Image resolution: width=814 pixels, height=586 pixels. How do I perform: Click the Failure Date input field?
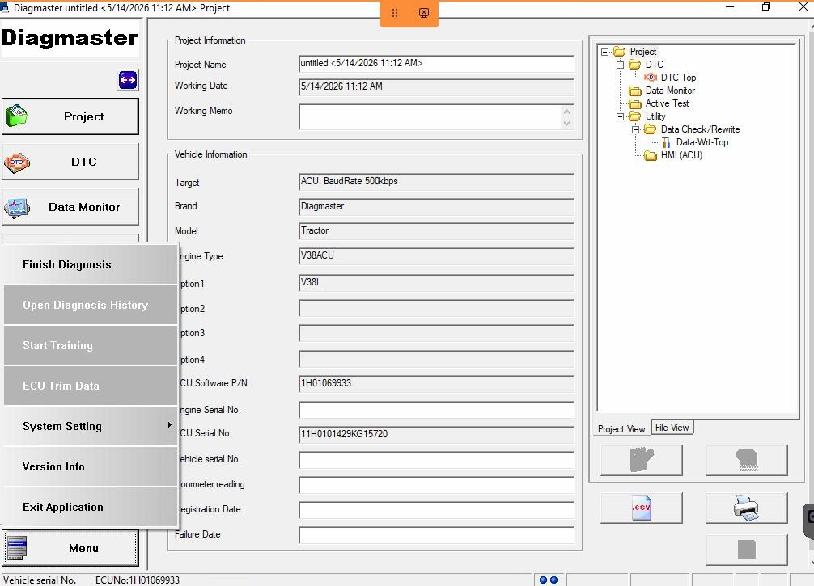click(x=437, y=534)
